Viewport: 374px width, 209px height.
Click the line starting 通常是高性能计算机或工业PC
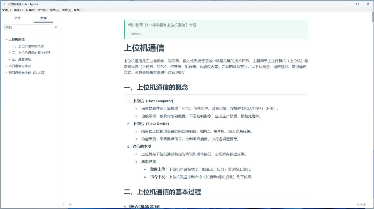tap(210, 109)
